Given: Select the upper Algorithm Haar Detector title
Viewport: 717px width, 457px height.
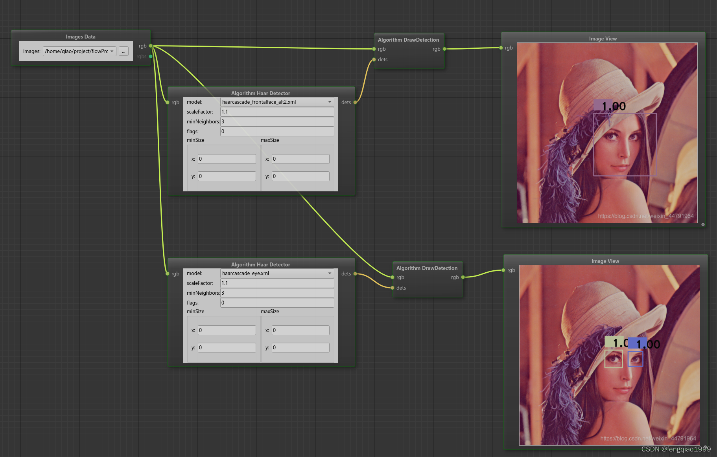Looking at the screenshot, I should [x=261, y=93].
